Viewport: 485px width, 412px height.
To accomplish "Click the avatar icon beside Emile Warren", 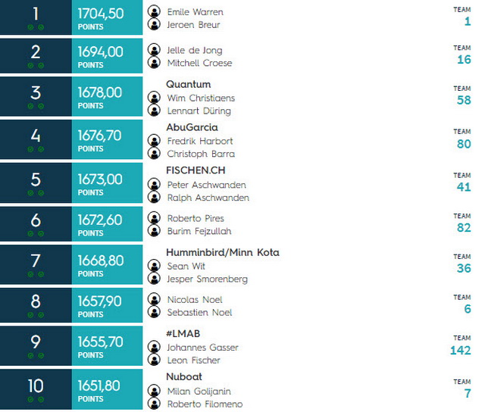I will [154, 11].
